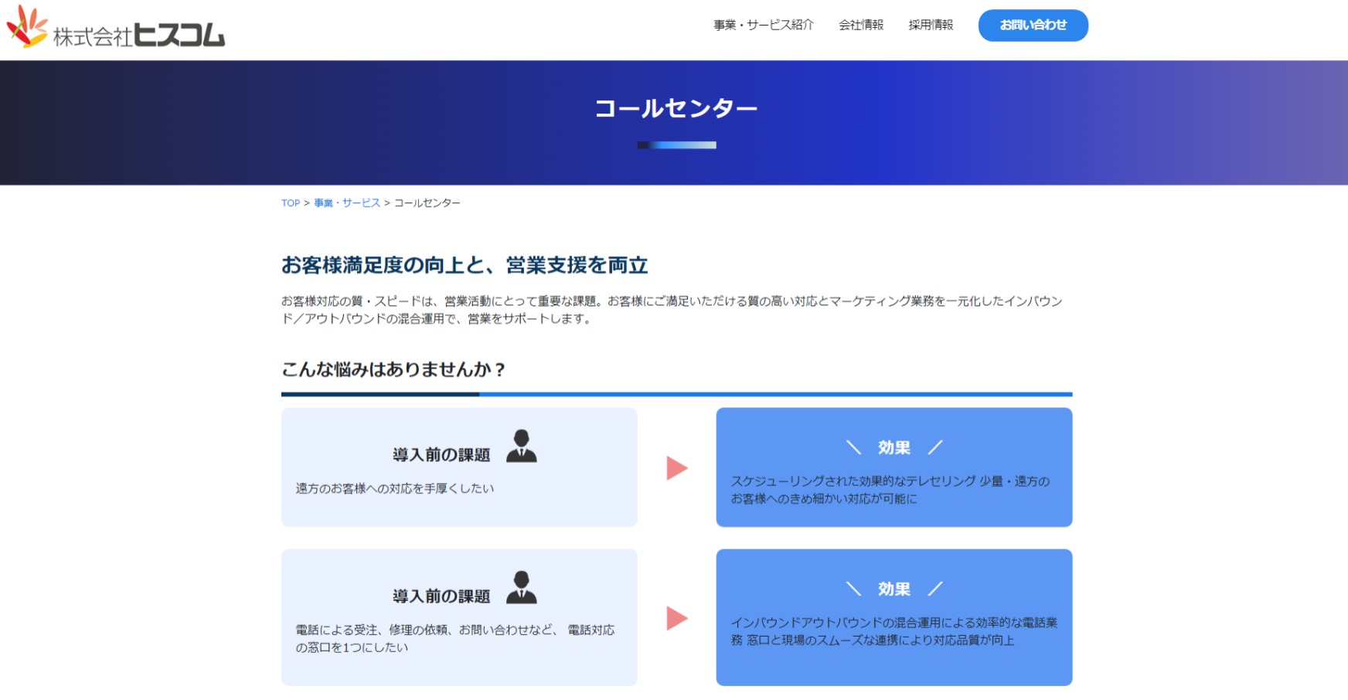
Task: Open the 会社情報 menu item
Action: (860, 25)
